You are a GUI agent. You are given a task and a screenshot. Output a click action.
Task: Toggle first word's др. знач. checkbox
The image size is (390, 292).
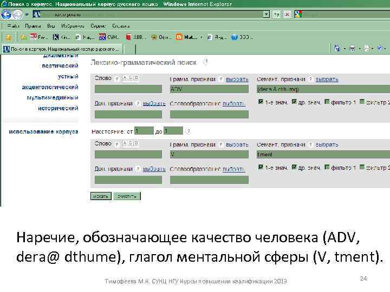point(294,102)
